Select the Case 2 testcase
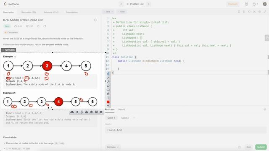This screenshot has width=269, height=151. tap(125, 118)
